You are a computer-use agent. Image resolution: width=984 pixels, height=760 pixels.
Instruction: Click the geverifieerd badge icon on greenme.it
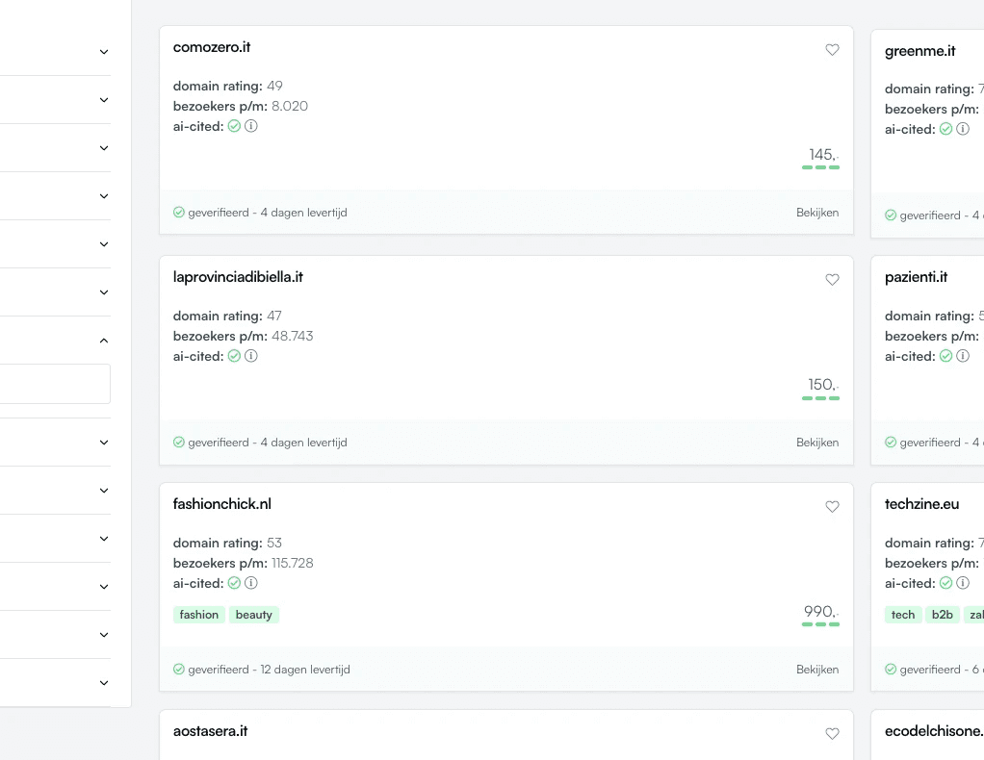point(891,215)
